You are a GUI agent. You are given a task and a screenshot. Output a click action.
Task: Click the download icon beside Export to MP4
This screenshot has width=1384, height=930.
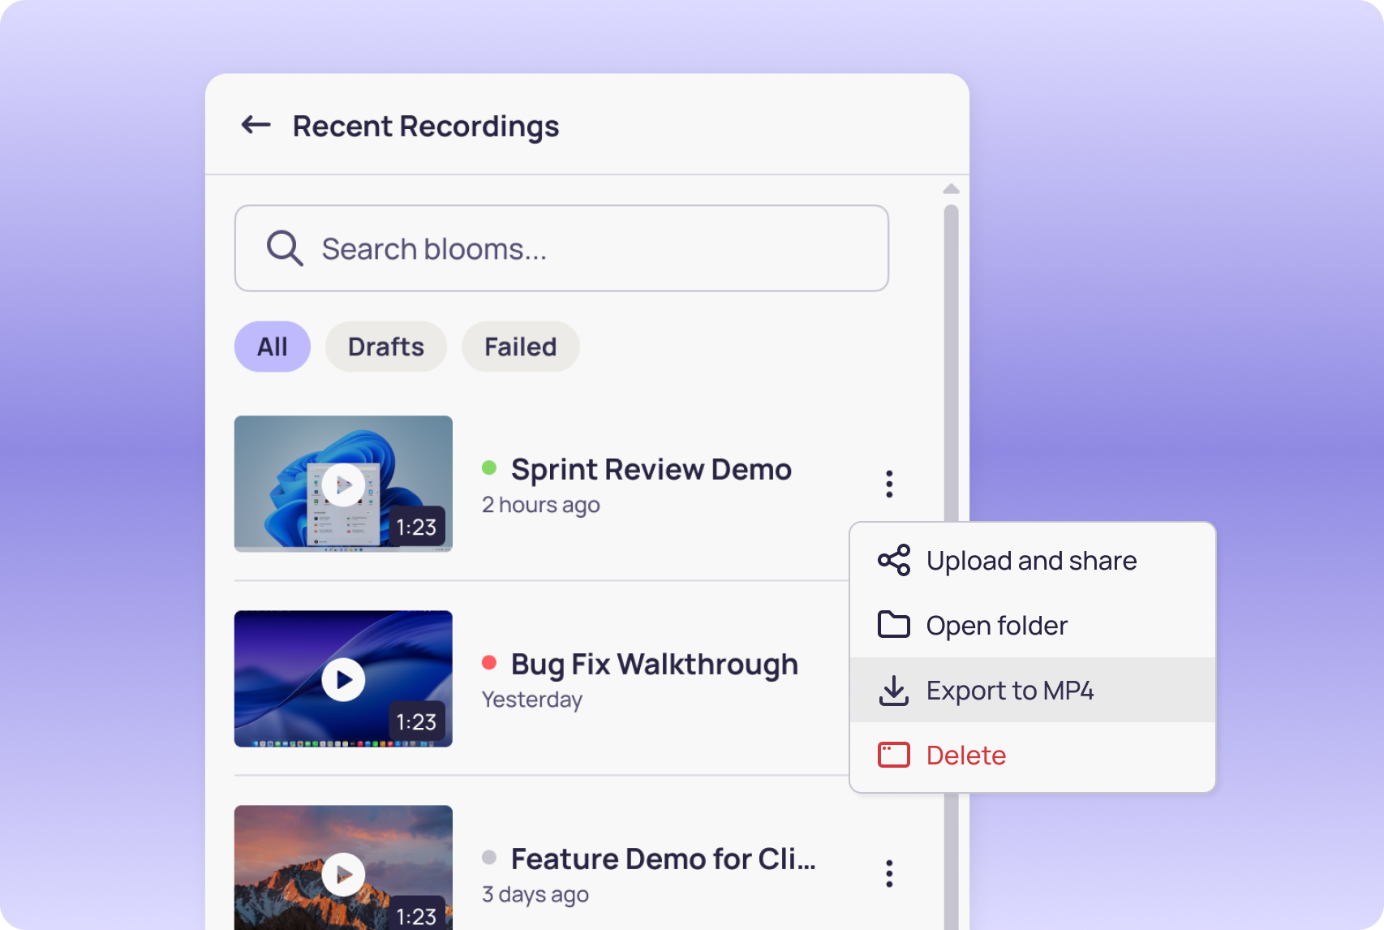pos(895,690)
